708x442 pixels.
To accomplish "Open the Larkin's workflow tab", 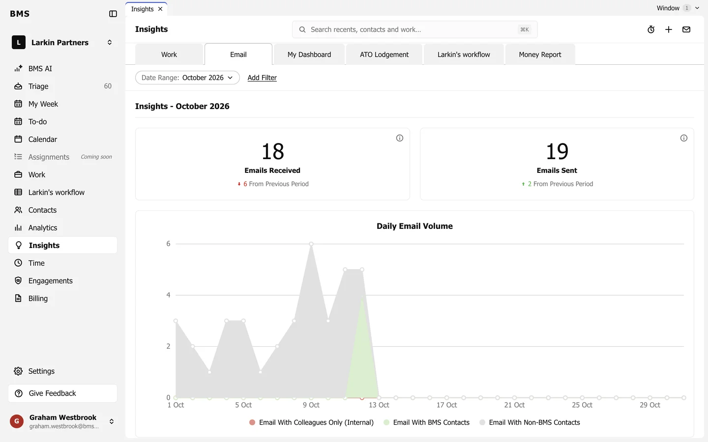I will click(x=464, y=55).
